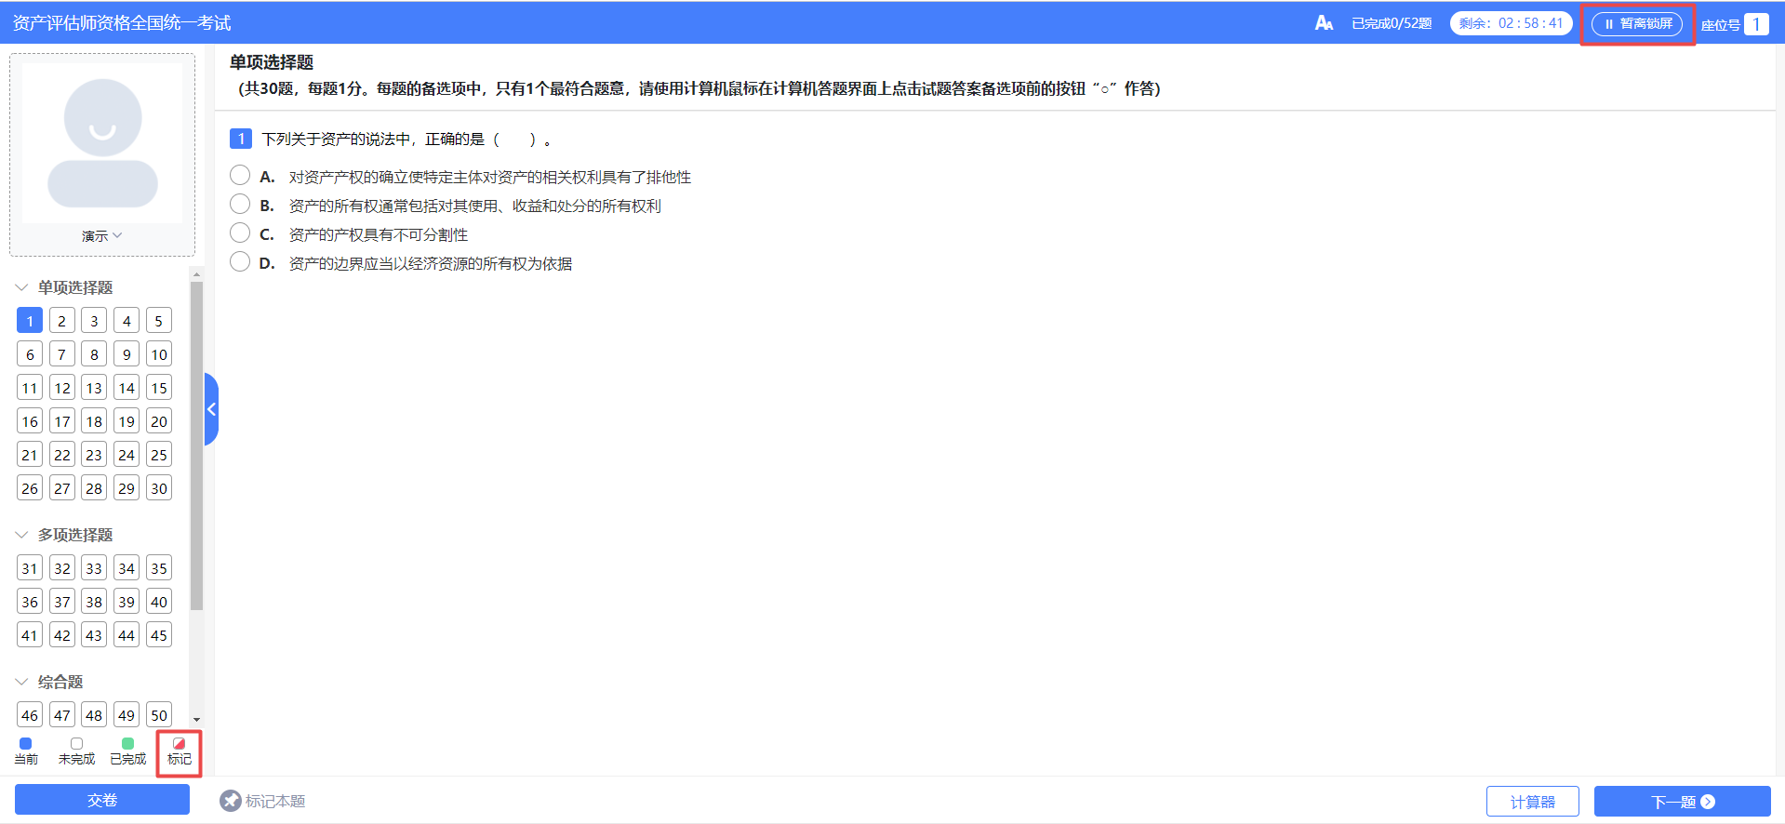Select answer option A radio button

(x=240, y=176)
